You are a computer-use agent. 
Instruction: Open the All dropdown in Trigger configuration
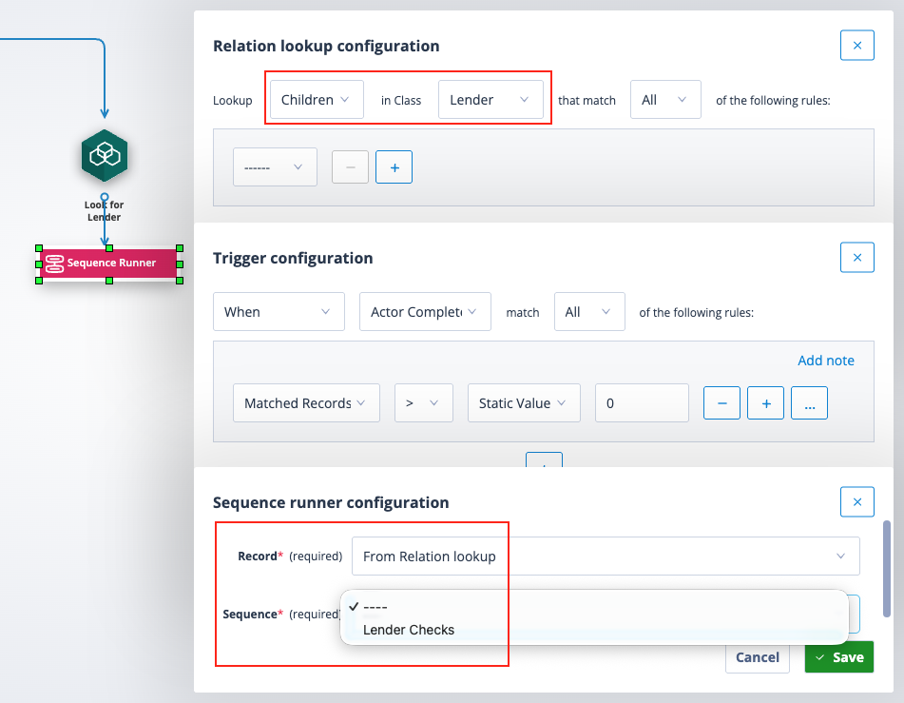589,312
